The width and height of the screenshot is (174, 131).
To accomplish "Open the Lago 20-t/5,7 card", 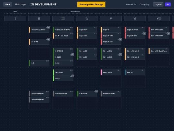I will tap(111, 42).
